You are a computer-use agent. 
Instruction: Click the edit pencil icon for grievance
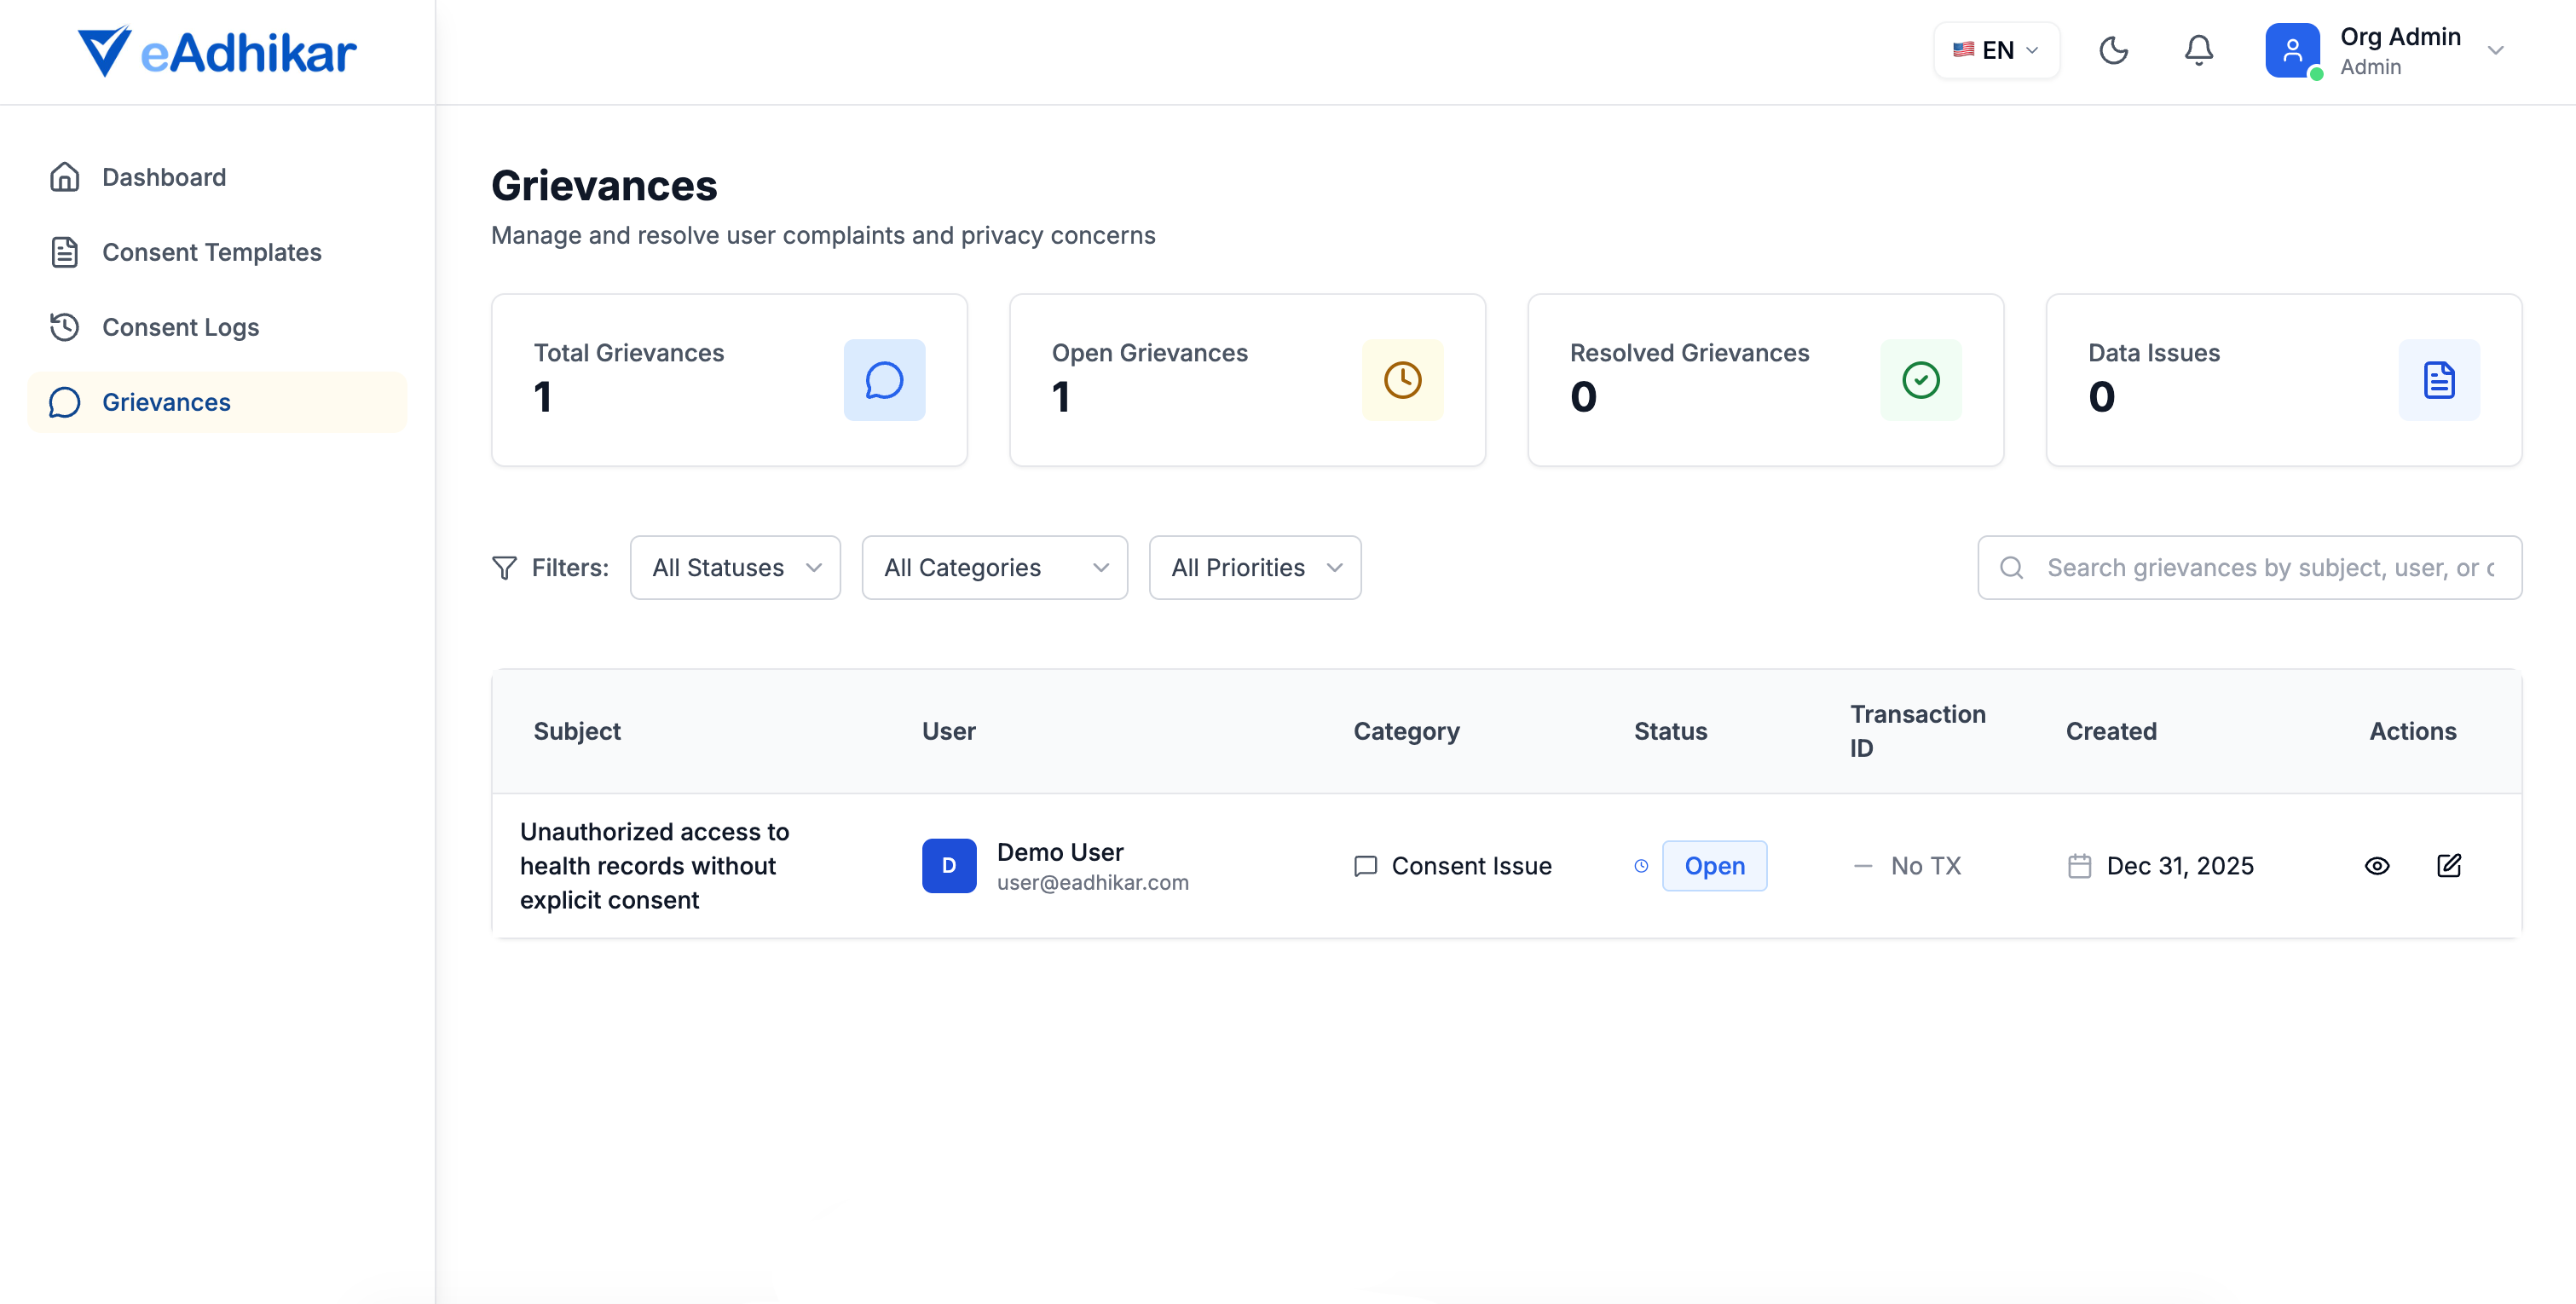pyautogui.click(x=2449, y=866)
